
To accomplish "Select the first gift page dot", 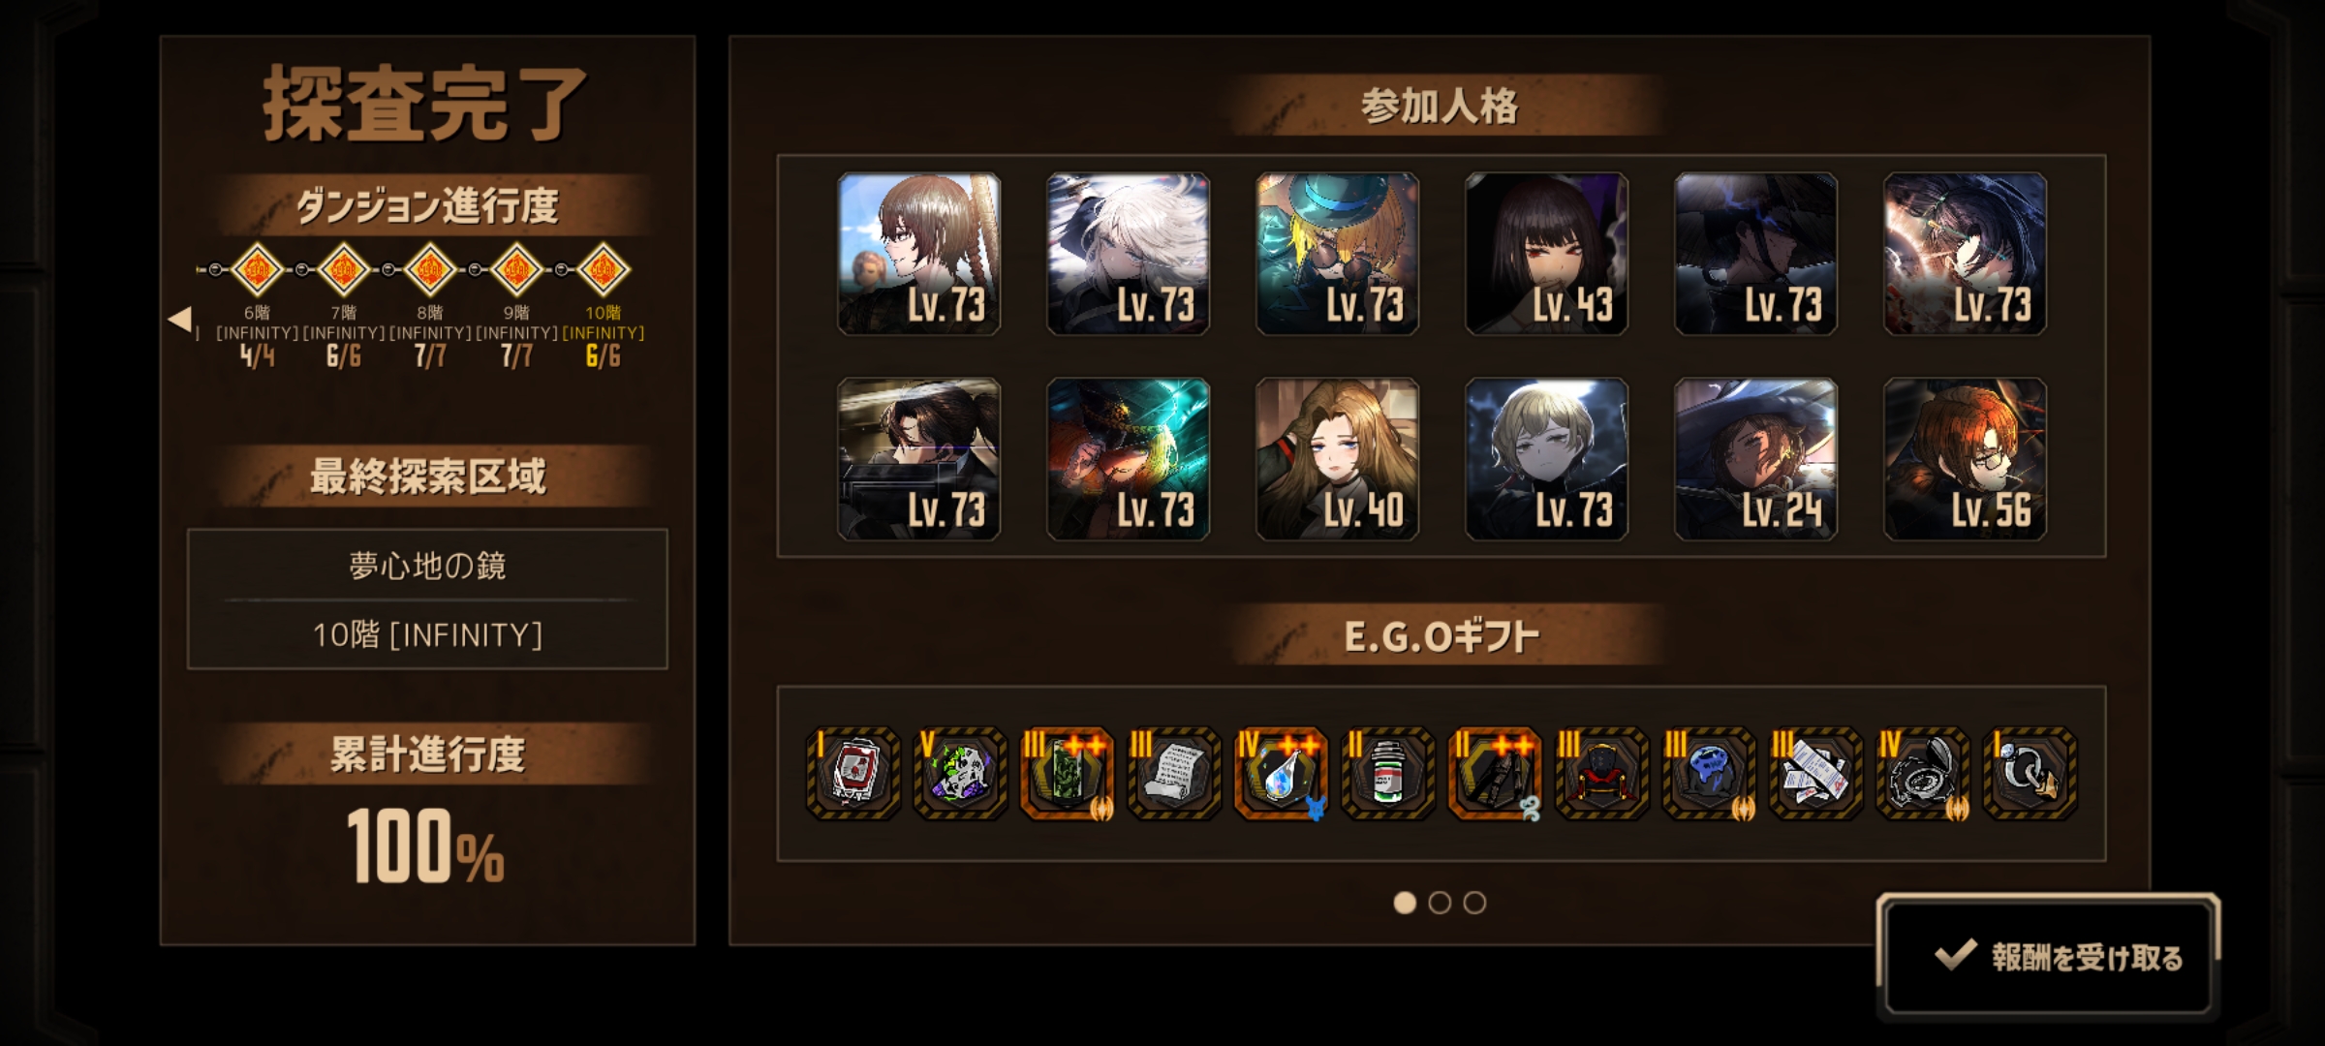I will pos(1405,903).
